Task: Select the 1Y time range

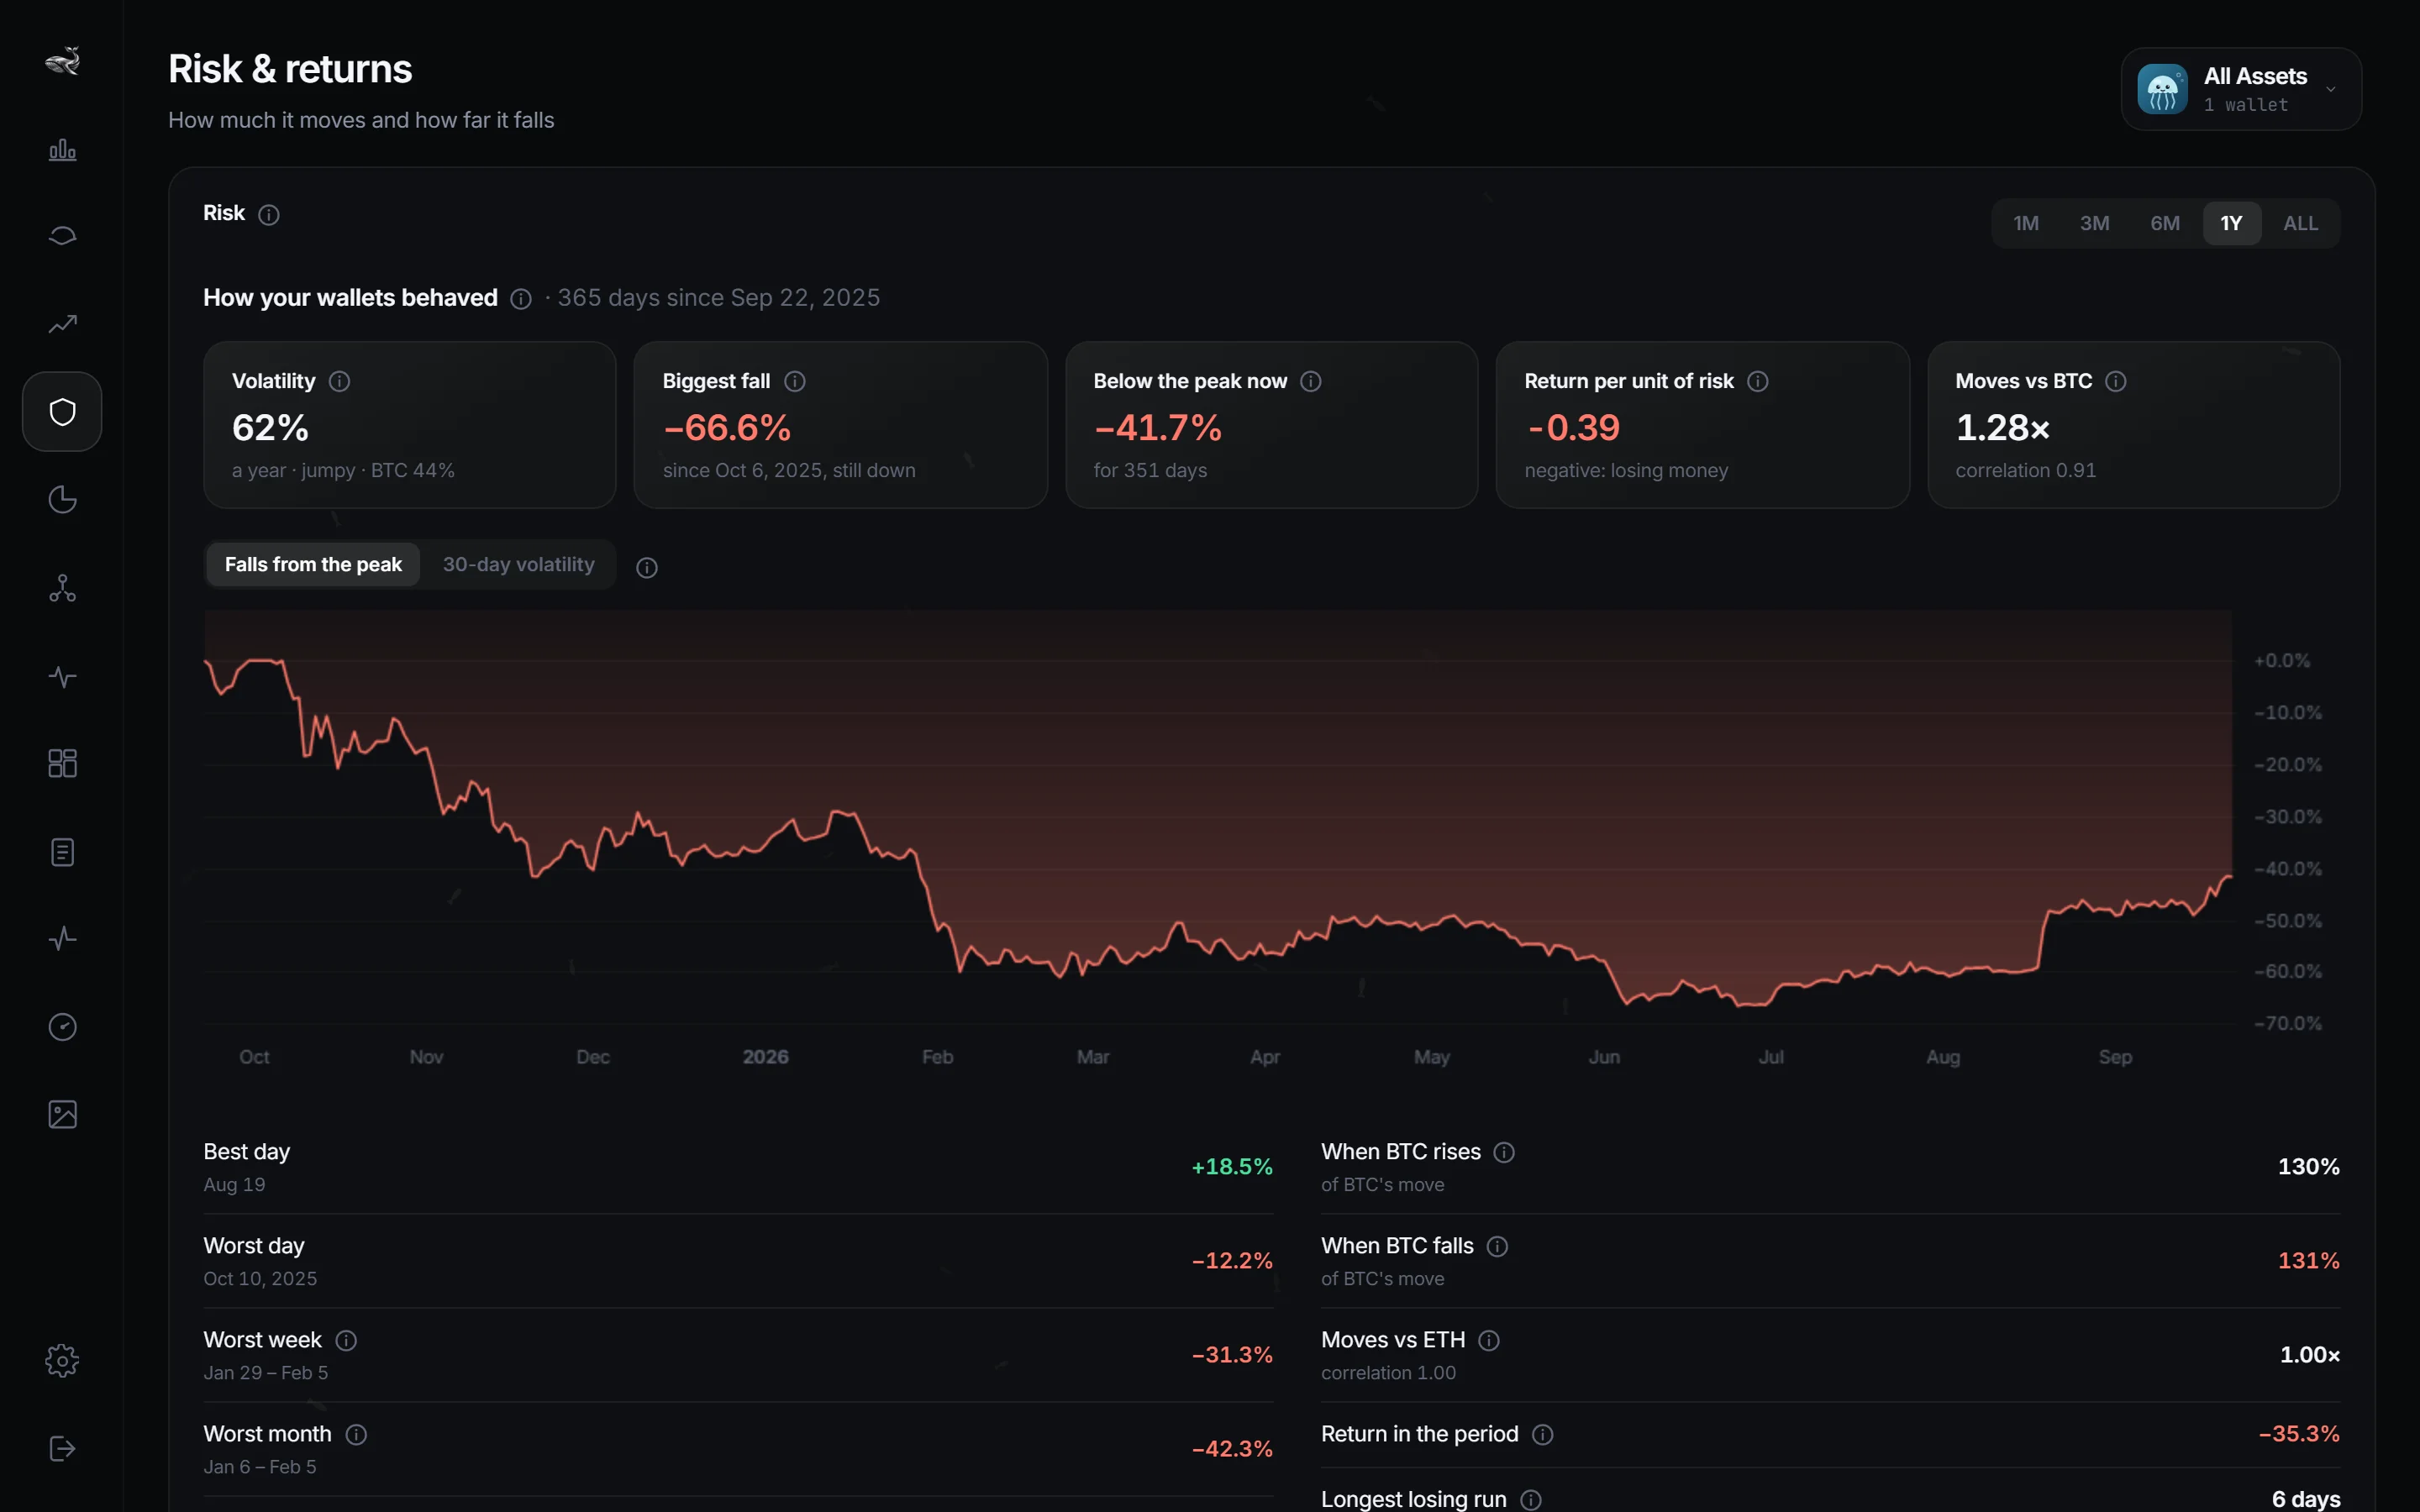Action: pos(2232,224)
